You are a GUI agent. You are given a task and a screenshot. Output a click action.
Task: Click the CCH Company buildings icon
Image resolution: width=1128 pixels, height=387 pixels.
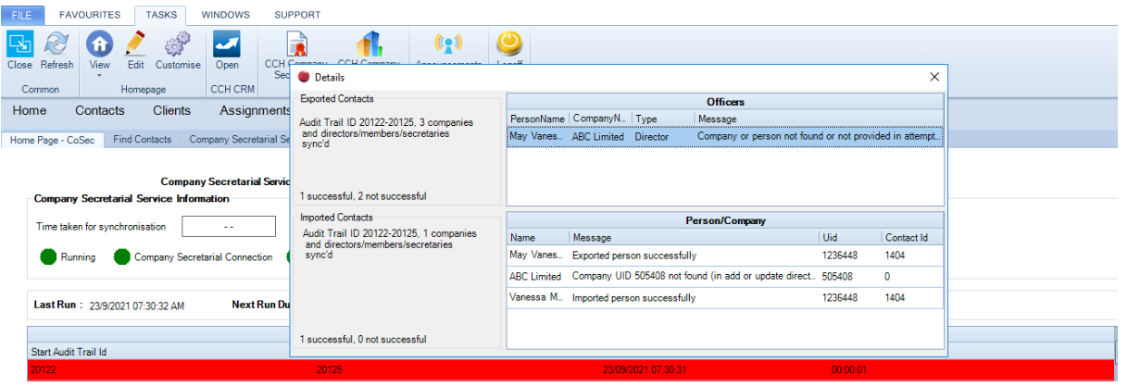369,45
